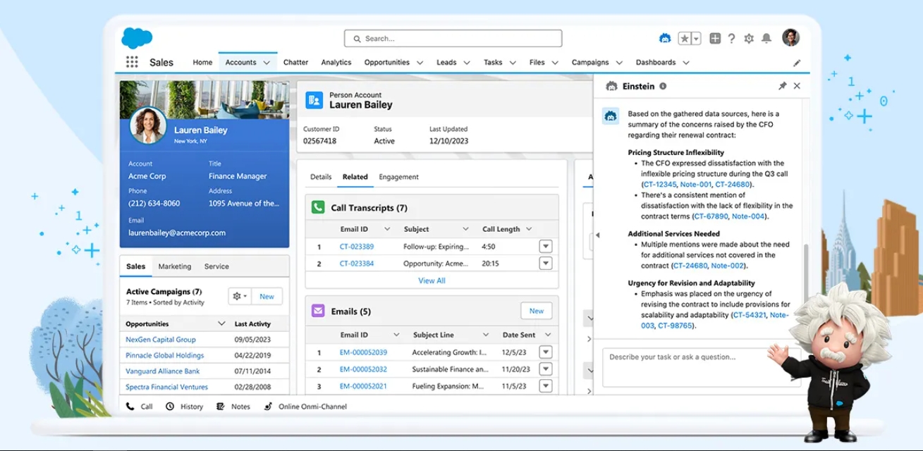Click New in Active Campaigns

pos(267,297)
